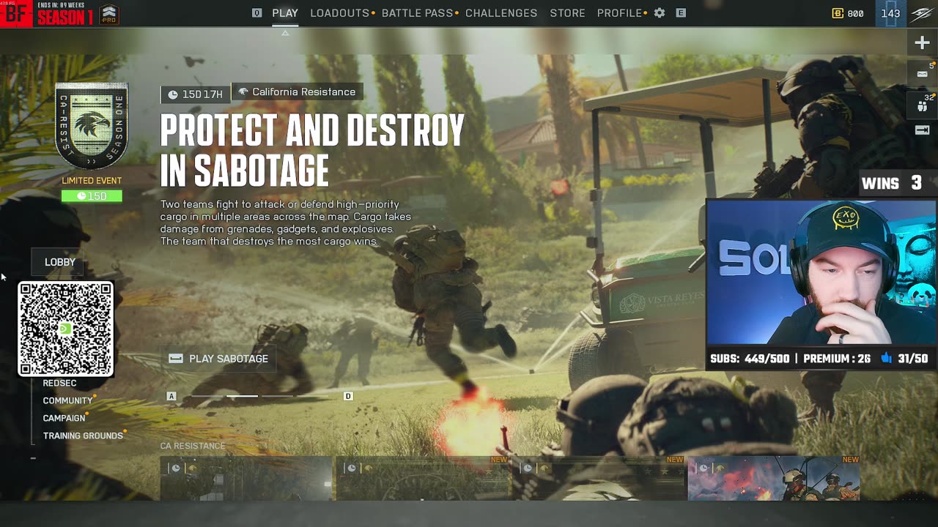938x527 pixels.
Task: Click the 'CA RESISTANCE' section label
Action: coord(193,446)
